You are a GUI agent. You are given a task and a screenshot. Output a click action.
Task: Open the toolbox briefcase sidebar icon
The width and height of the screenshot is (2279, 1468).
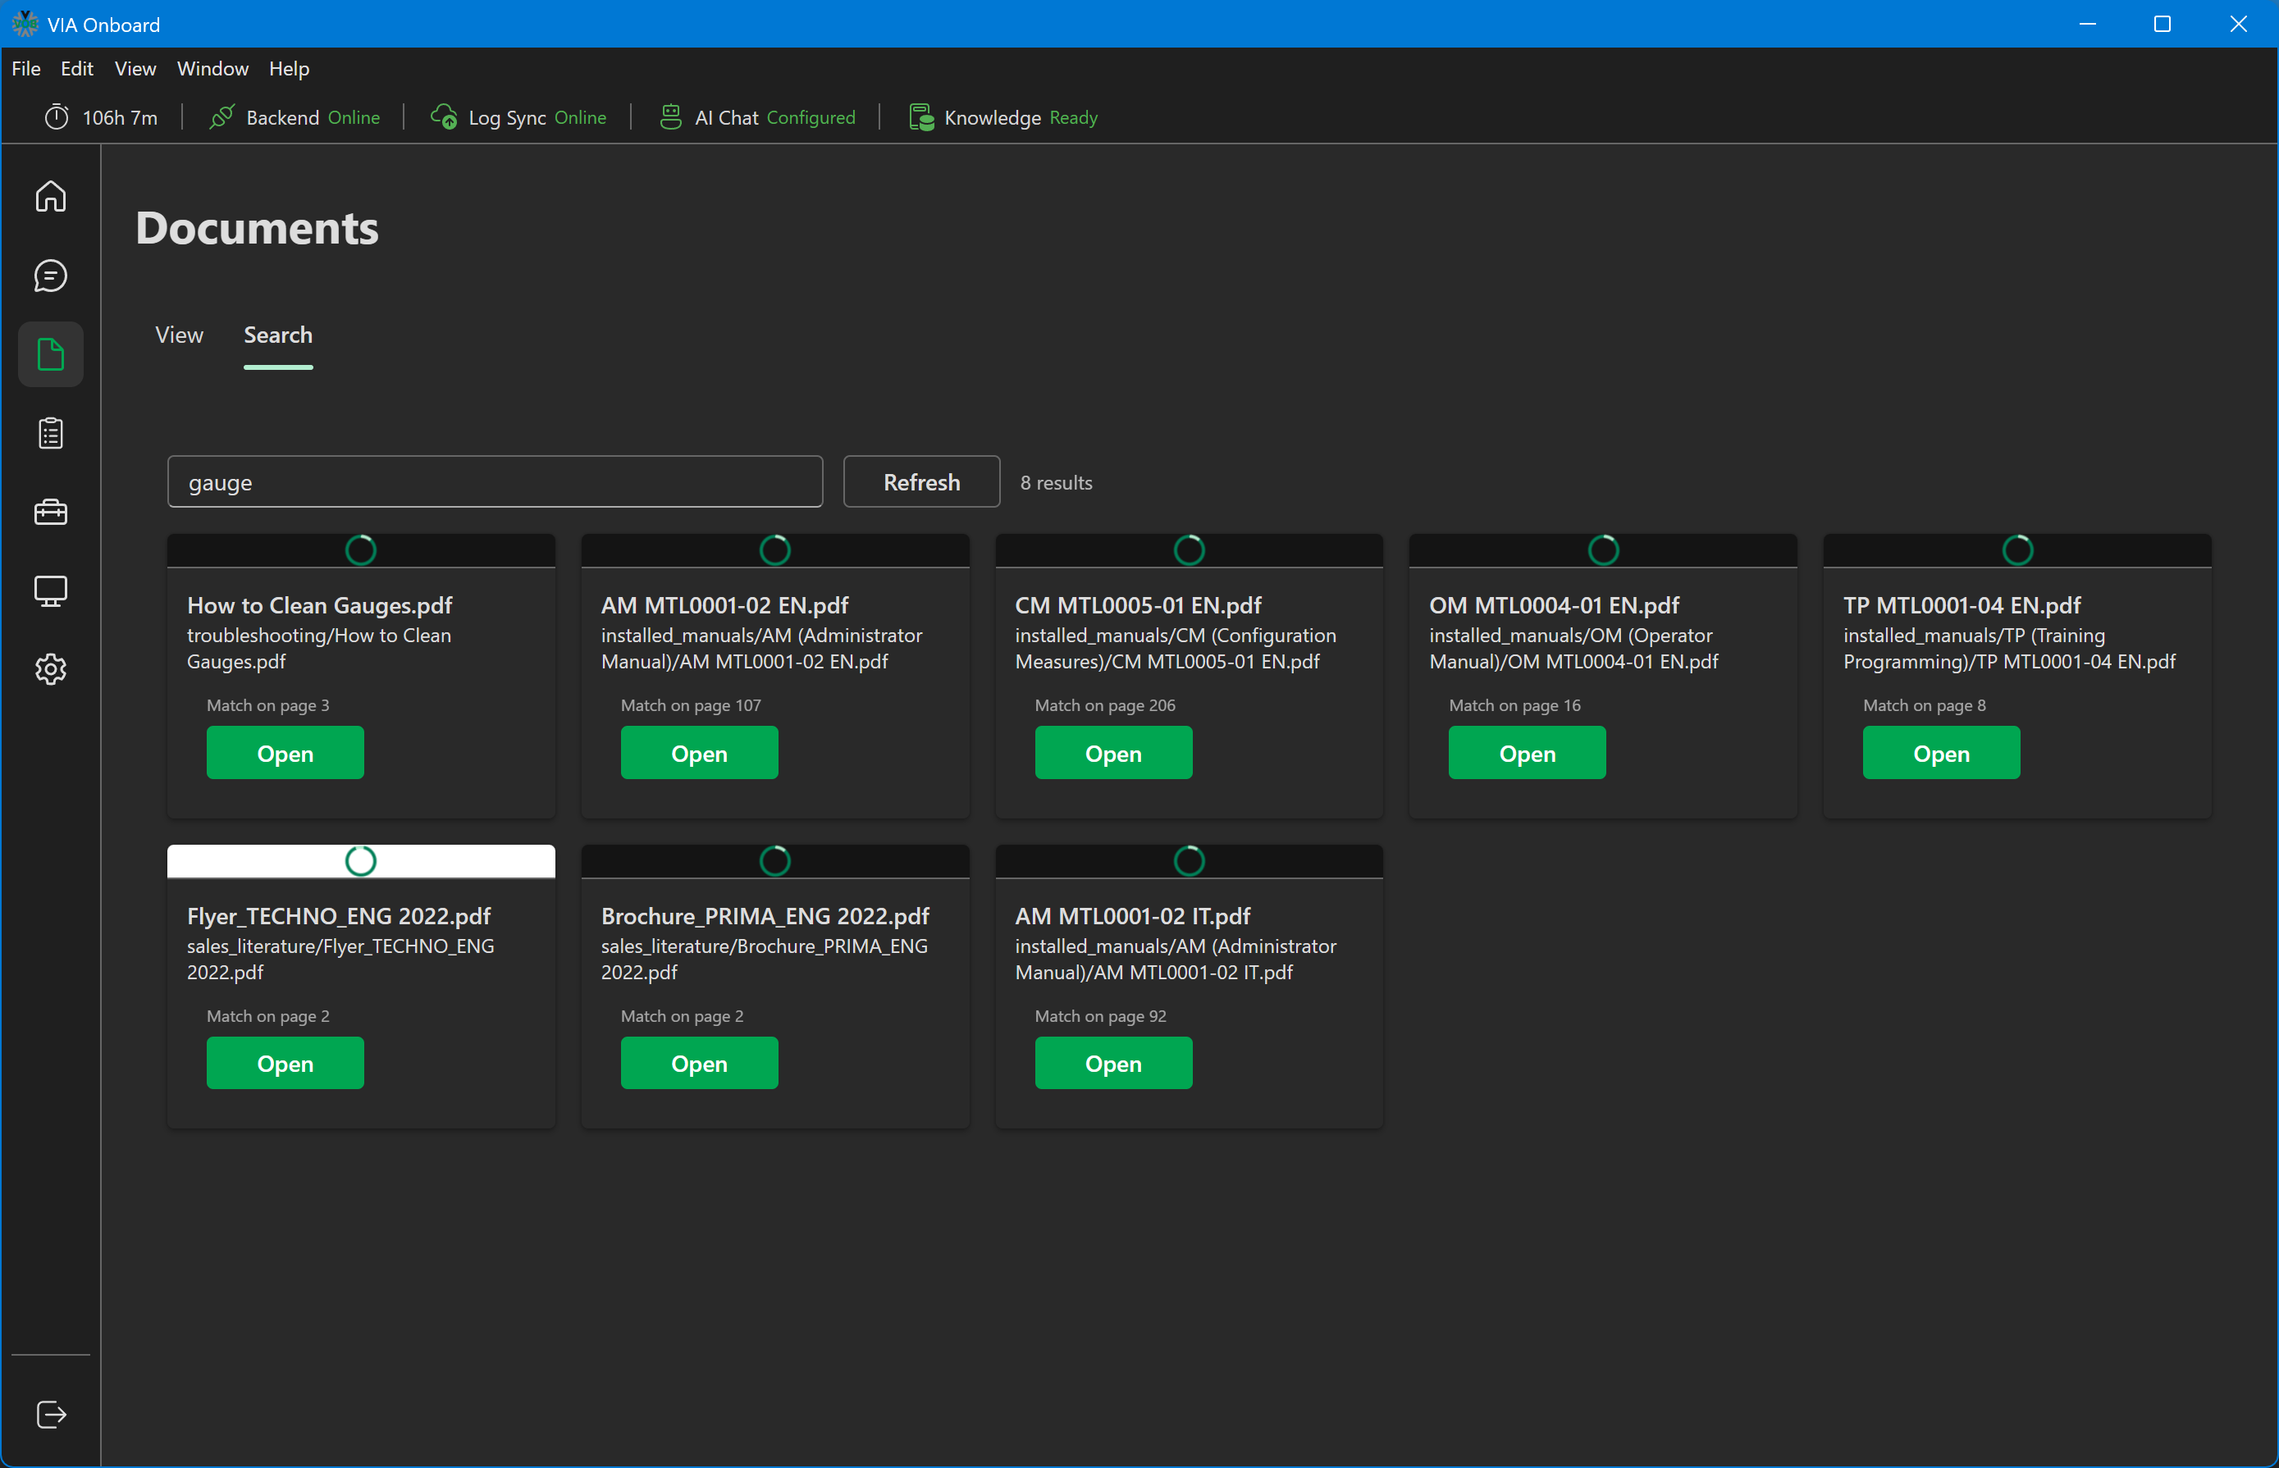[x=51, y=513]
